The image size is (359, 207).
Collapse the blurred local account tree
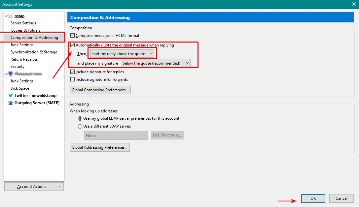click(6, 74)
